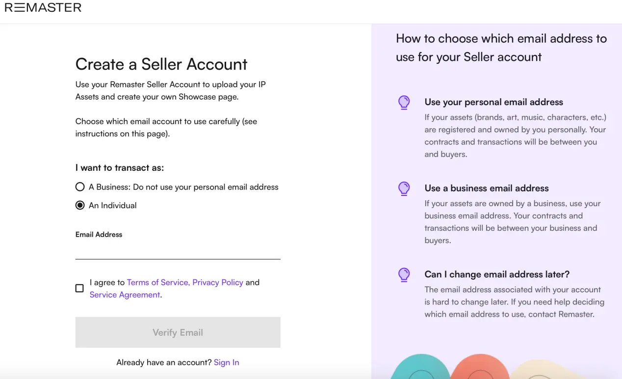
Task: Click the Remaster logo
Action: tap(43, 7)
